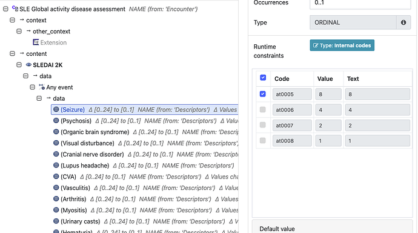Collapse the SLEDAI 2K node
This screenshot has height=233, width=418.
point(19,65)
